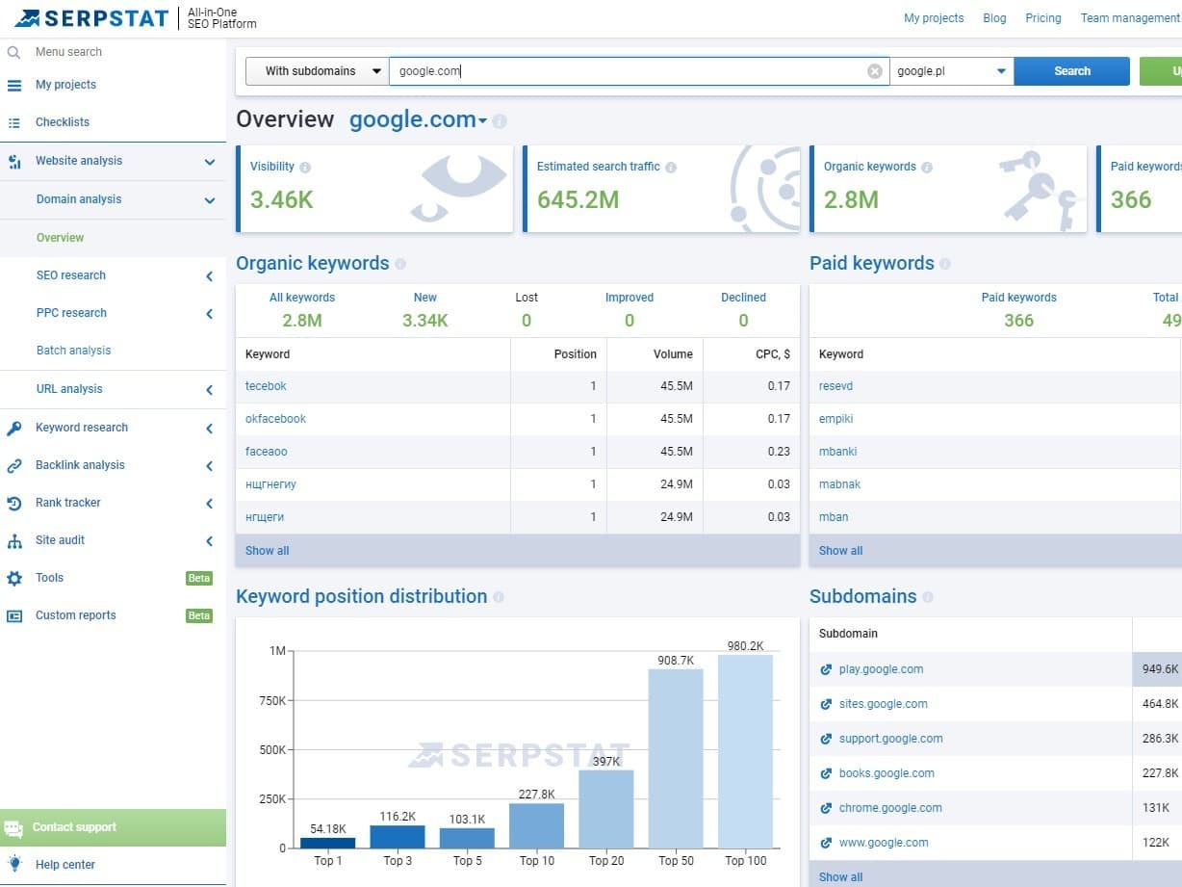Open Tools via the gear icon
Viewport: 1182px width, 887px height.
click(x=15, y=577)
